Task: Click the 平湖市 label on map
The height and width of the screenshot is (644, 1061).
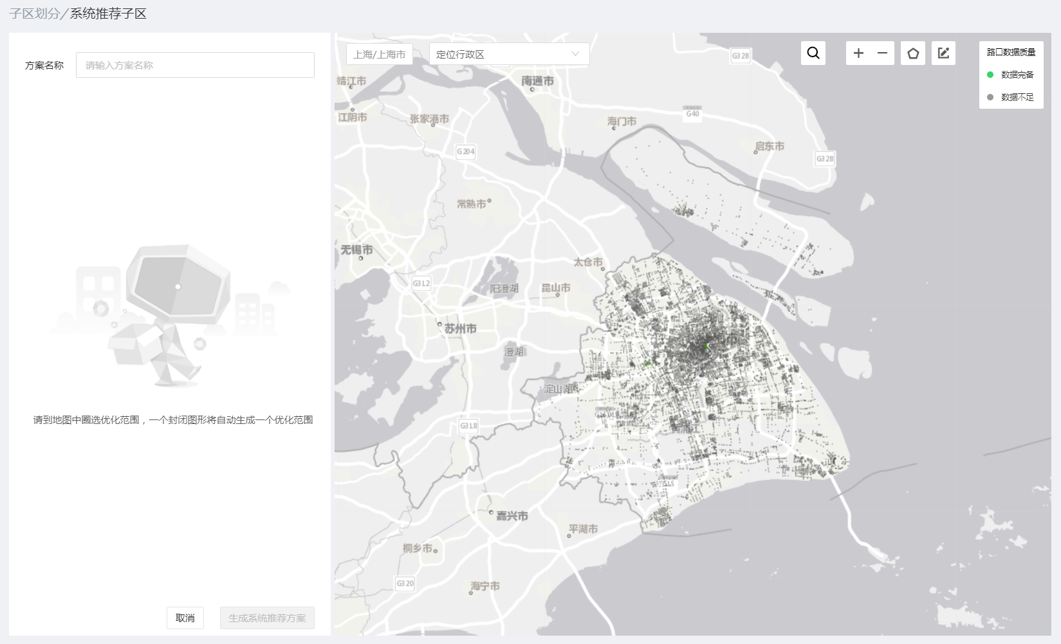Action: (583, 529)
